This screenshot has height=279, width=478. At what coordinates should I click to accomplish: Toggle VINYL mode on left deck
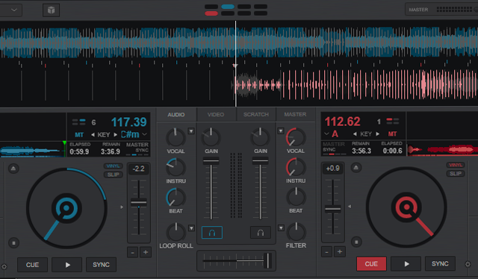[x=113, y=166]
